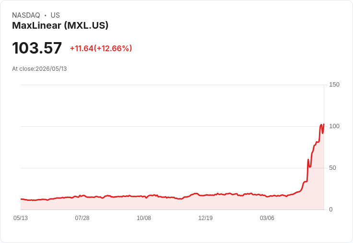This screenshot has height=243, width=353.
Task: Click the current price 103.57
Action: 37,48
